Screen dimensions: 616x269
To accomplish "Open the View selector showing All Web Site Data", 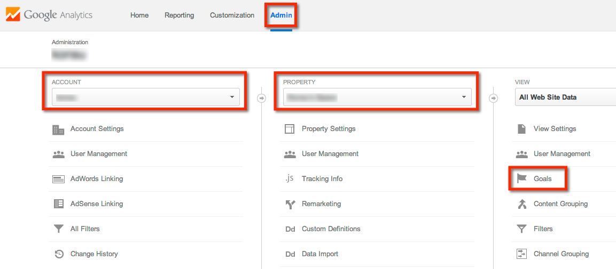I will click(565, 97).
